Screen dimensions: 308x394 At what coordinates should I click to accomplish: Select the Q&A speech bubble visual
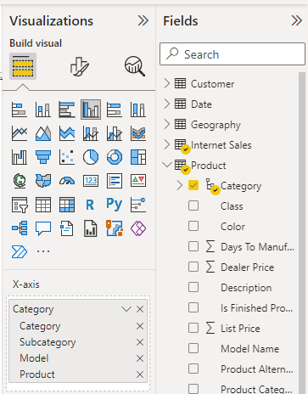(43, 228)
